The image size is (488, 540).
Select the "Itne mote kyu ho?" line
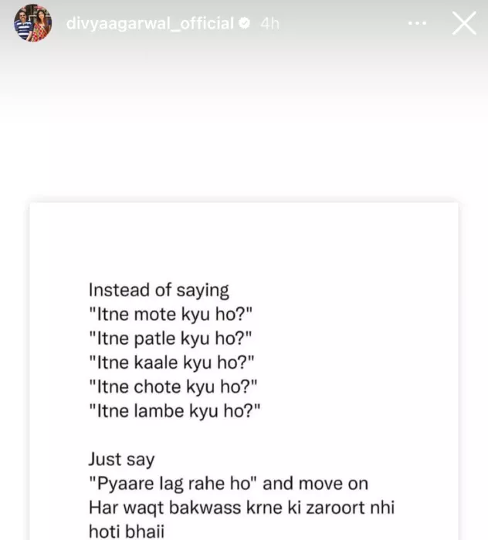[171, 315]
